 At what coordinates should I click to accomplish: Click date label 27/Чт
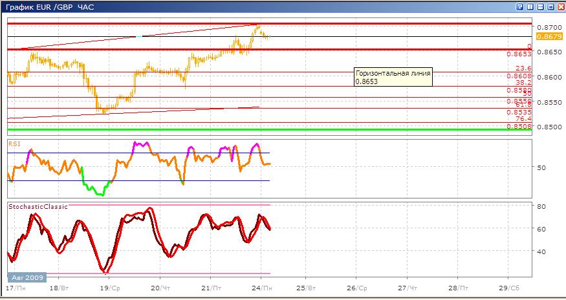(x=408, y=288)
